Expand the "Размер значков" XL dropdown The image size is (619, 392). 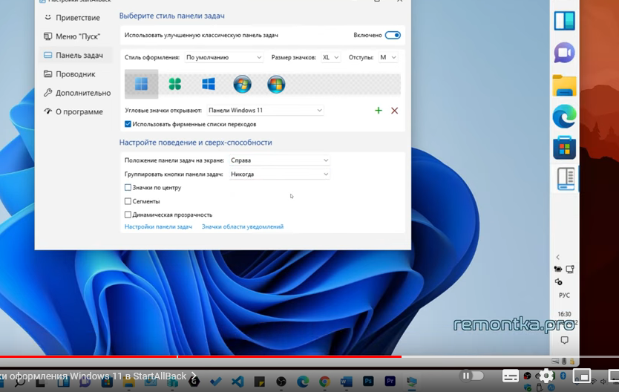330,57
